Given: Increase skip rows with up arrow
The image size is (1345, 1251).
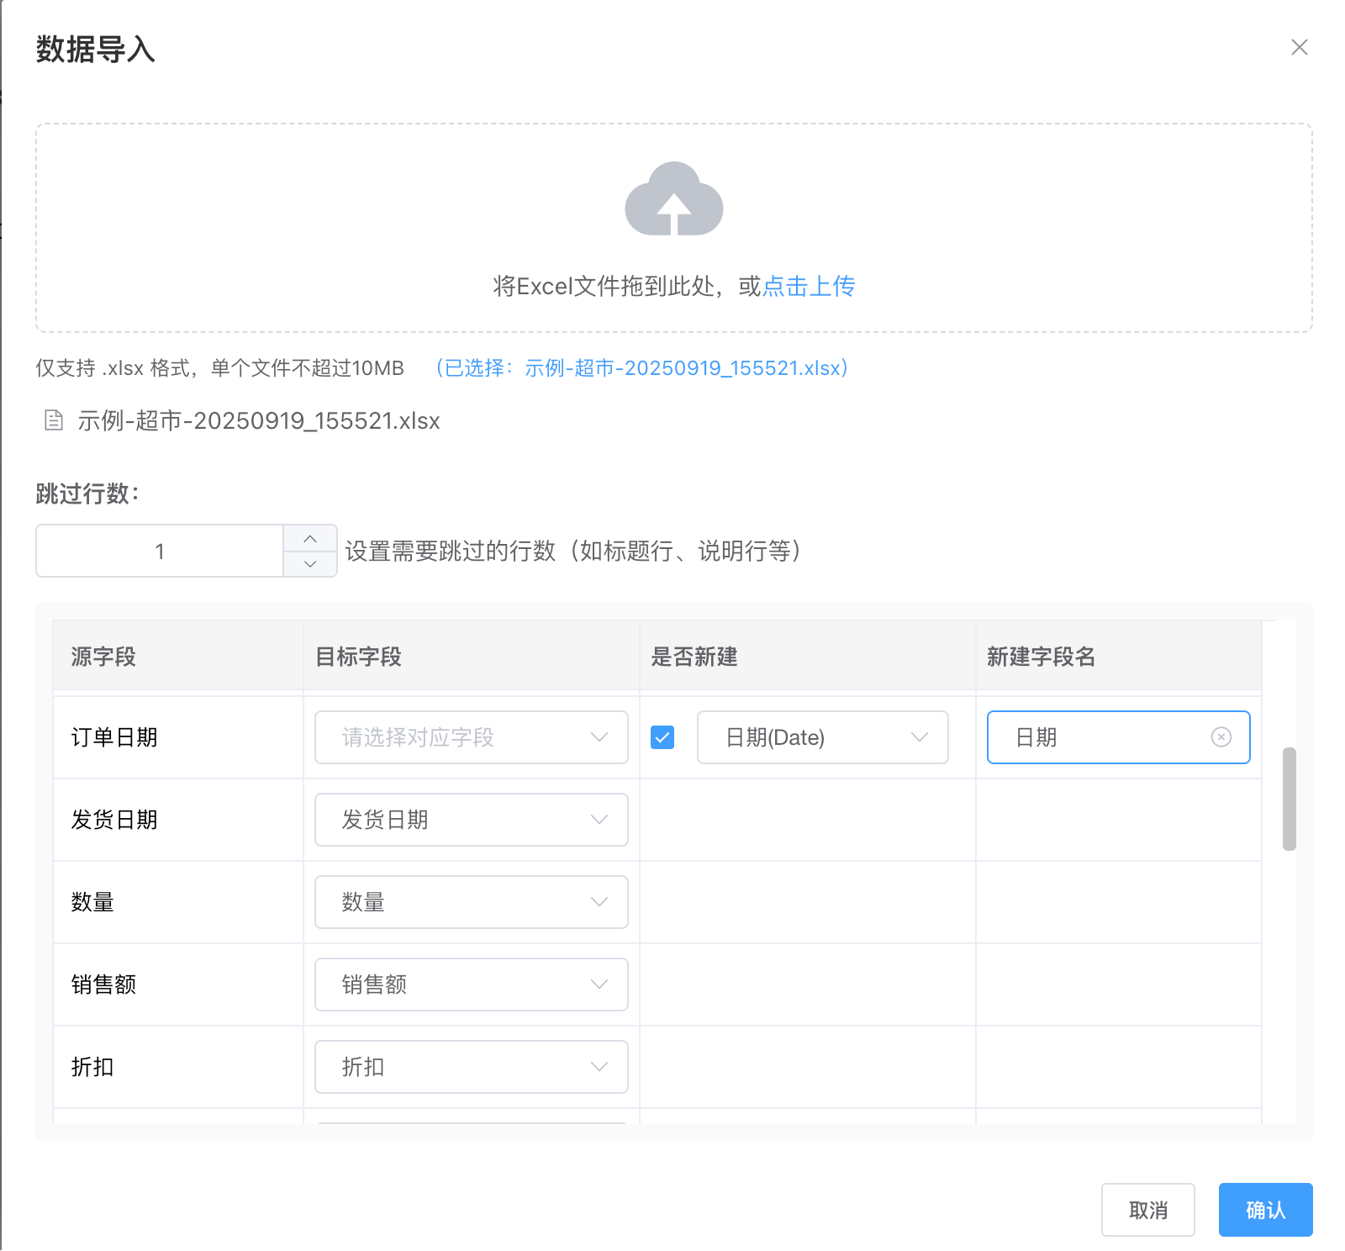Looking at the screenshot, I should (310, 539).
